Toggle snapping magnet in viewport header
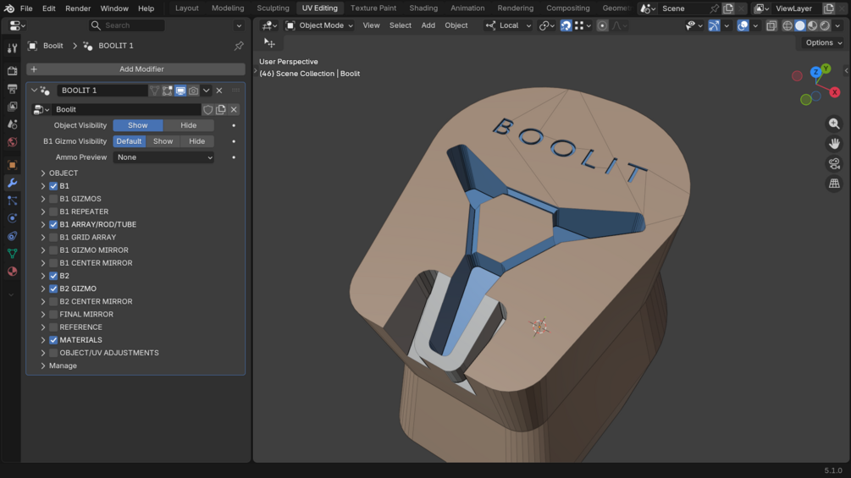The image size is (851, 478). tap(566, 25)
